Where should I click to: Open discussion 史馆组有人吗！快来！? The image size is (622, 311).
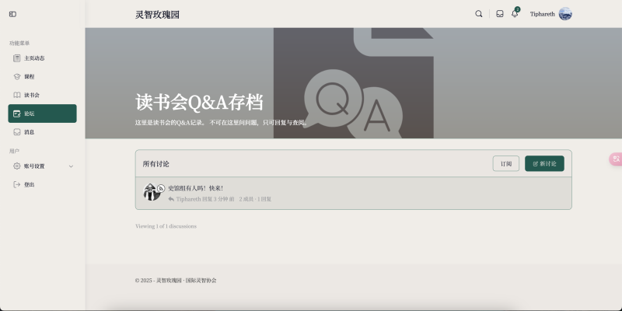click(196, 188)
